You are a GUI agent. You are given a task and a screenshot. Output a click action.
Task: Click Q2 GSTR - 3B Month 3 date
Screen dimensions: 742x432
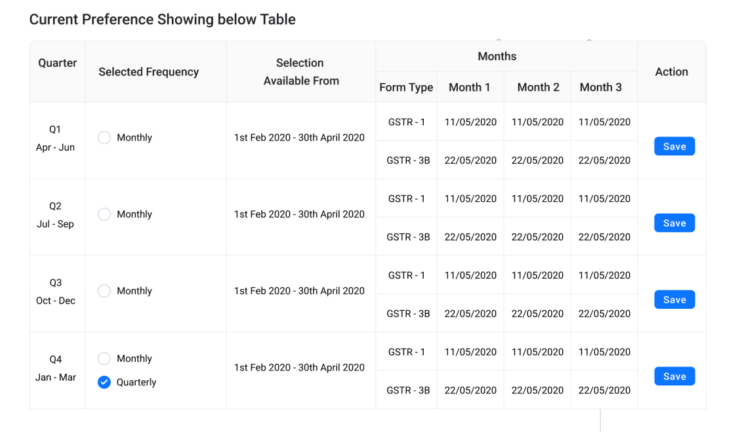(x=604, y=237)
